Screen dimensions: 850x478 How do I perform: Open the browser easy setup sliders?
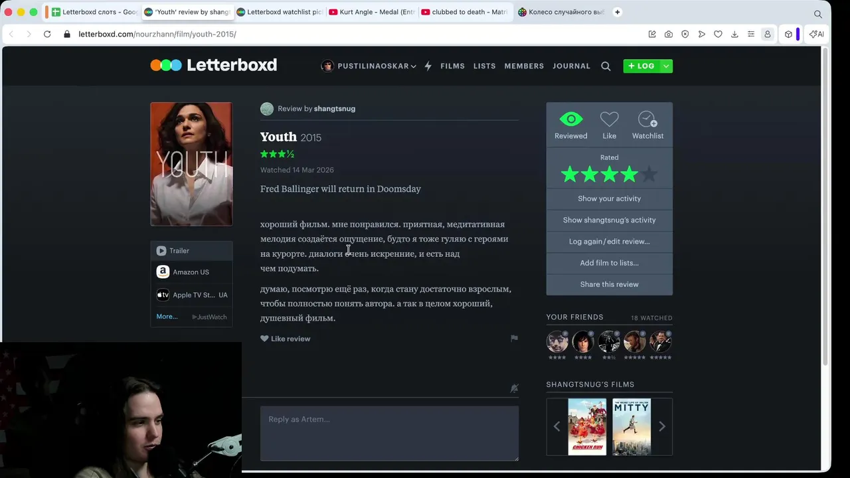pyautogui.click(x=751, y=34)
